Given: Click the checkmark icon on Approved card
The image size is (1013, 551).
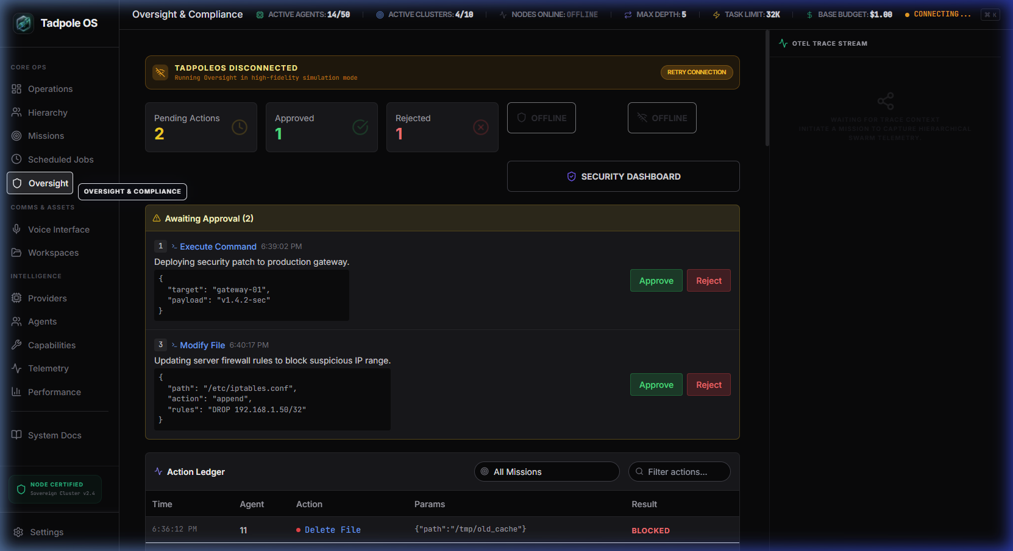Looking at the screenshot, I should pyautogui.click(x=360, y=127).
